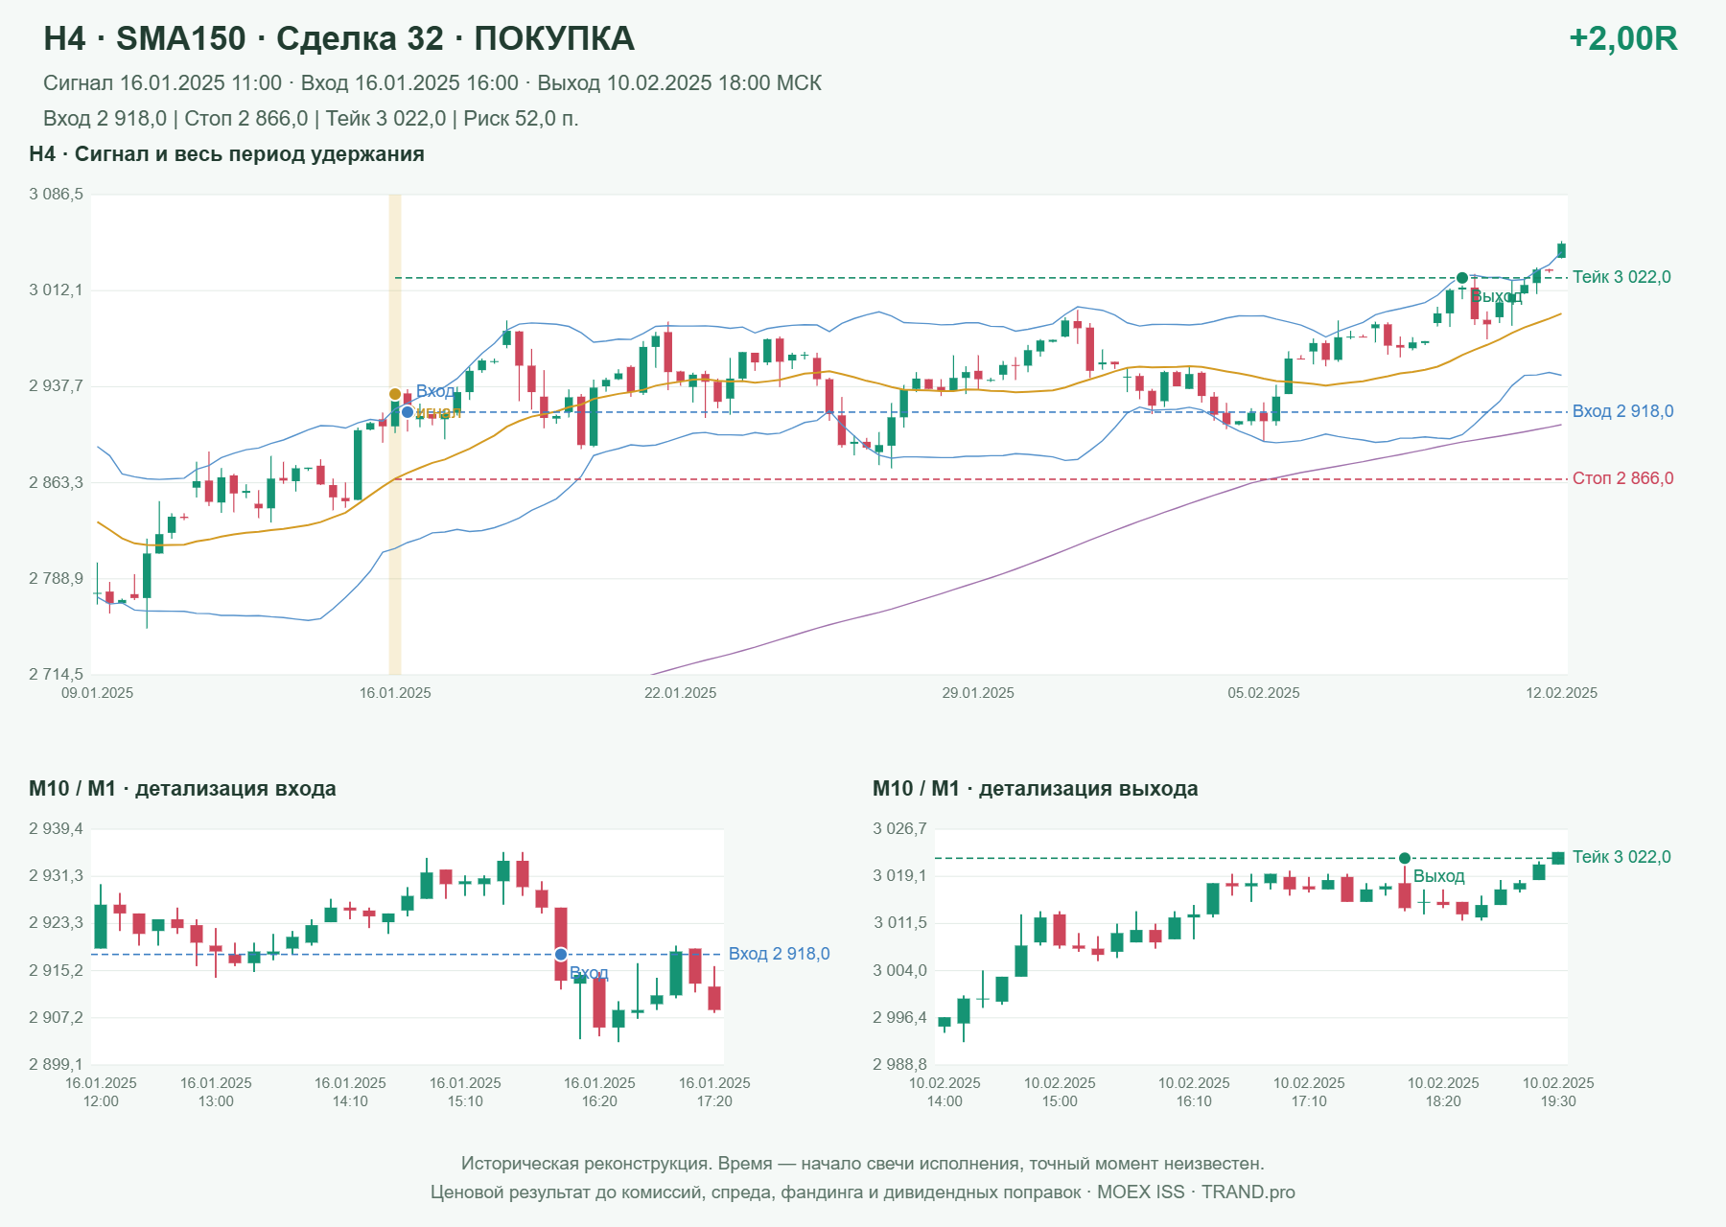Click date label 16.01.2025 on H4 axis
The width and height of the screenshot is (1726, 1227).
tap(395, 693)
